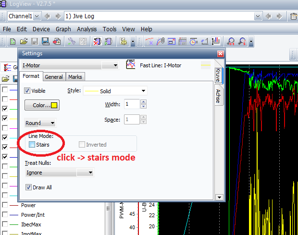Toggle the Inverted checkbox
The width and height of the screenshot is (298, 235).
(82, 145)
